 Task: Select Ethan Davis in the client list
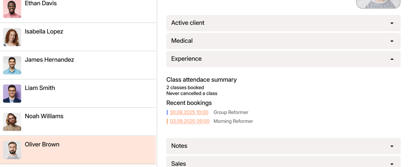[40, 3]
